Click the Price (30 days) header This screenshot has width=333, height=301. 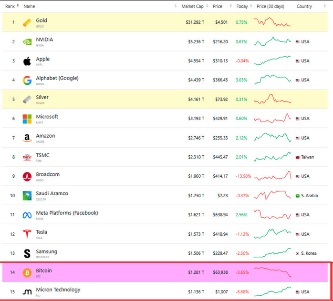[271, 6]
